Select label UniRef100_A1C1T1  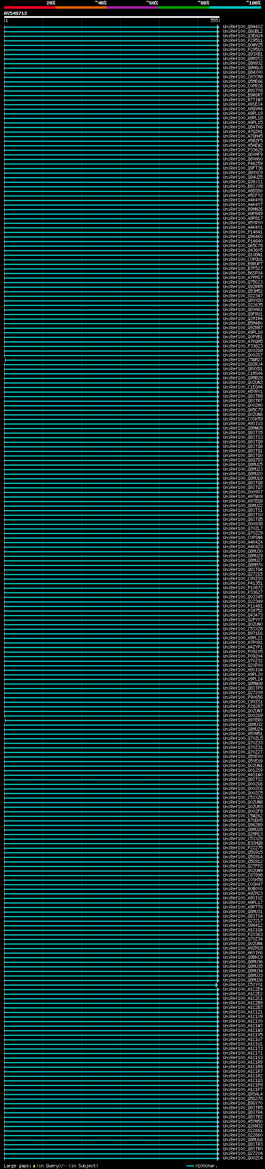pos(242,1053)
